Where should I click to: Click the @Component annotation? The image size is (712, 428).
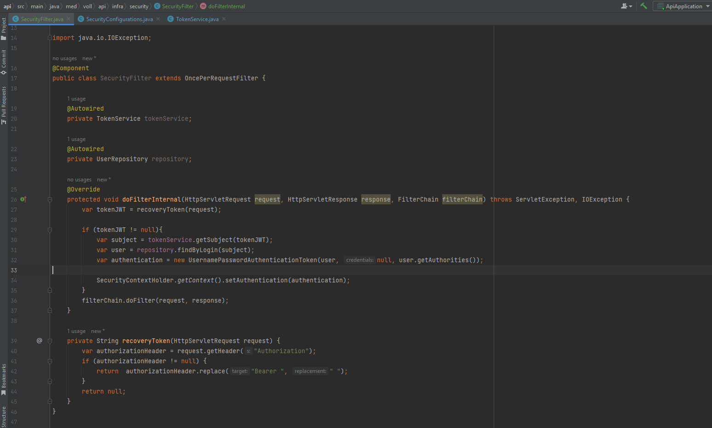71,68
